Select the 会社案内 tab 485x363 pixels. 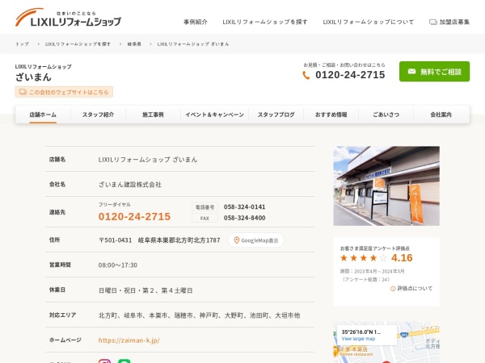pyautogui.click(x=441, y=115)
